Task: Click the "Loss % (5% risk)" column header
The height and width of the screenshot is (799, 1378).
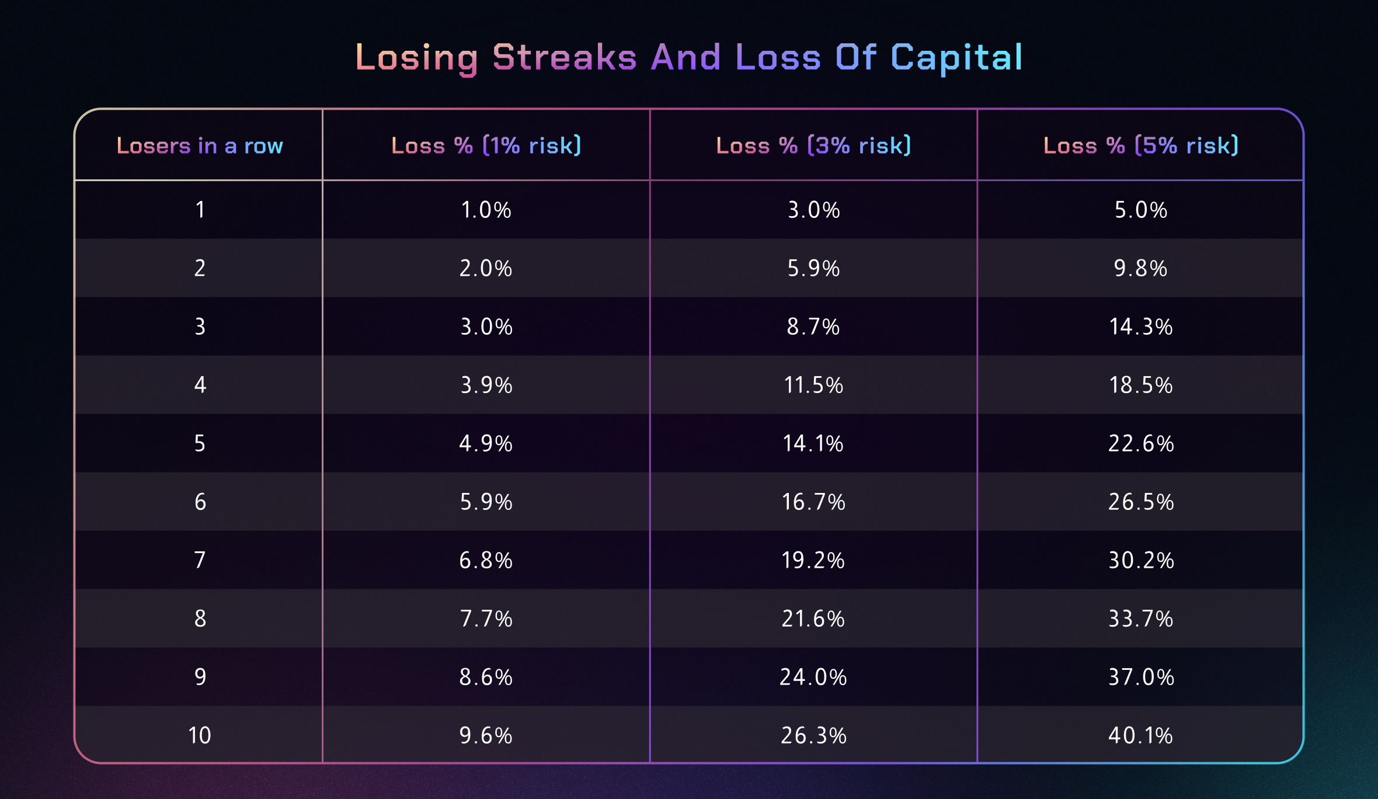Action: (1141, 145)
